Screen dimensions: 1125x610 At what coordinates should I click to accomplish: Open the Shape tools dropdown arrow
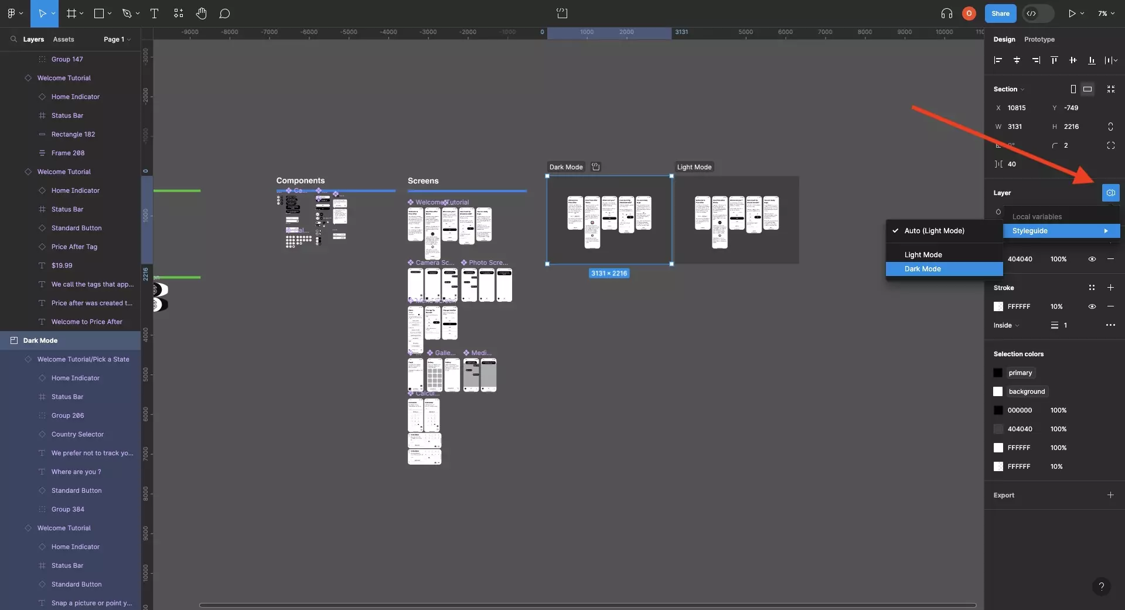point(110,13)
